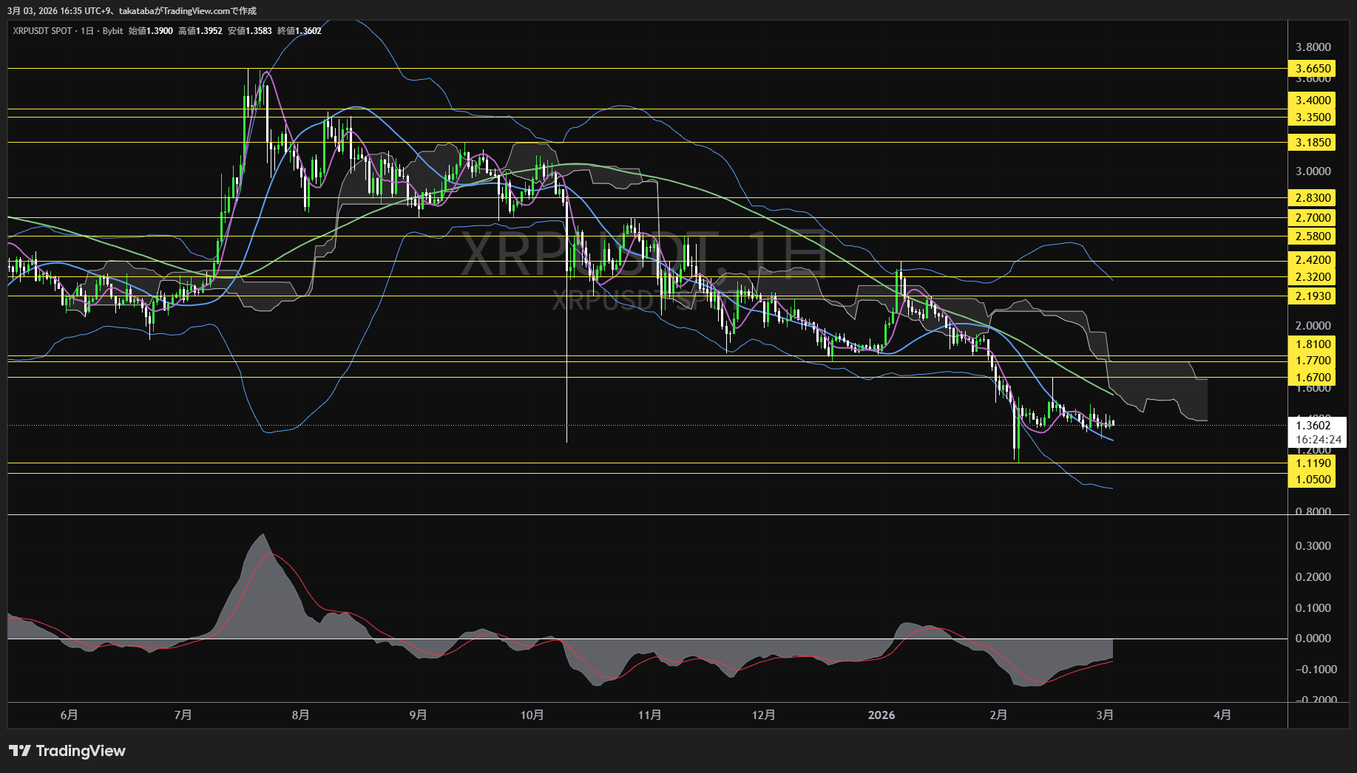
Task: Select the 3.6650 price level label
Action: (x=1313, y=69)
